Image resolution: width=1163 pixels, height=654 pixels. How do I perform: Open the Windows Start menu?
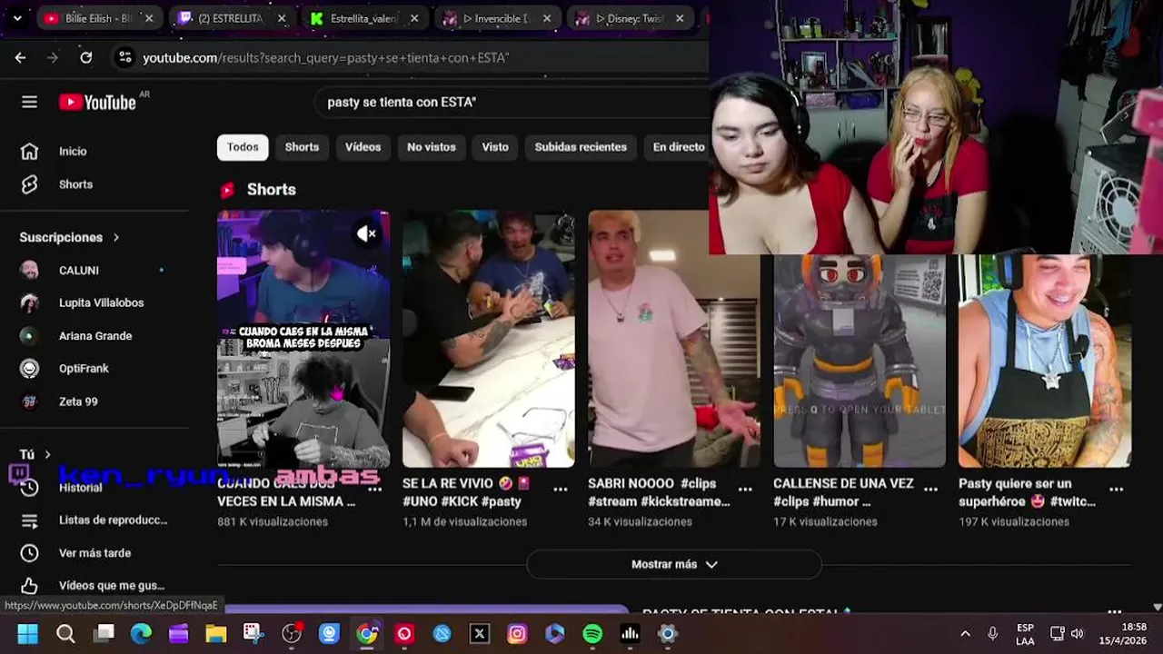[x=28, y=634]
